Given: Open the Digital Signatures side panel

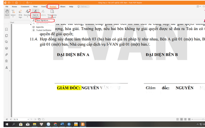Looking at the screenshot, I should 6,67.
